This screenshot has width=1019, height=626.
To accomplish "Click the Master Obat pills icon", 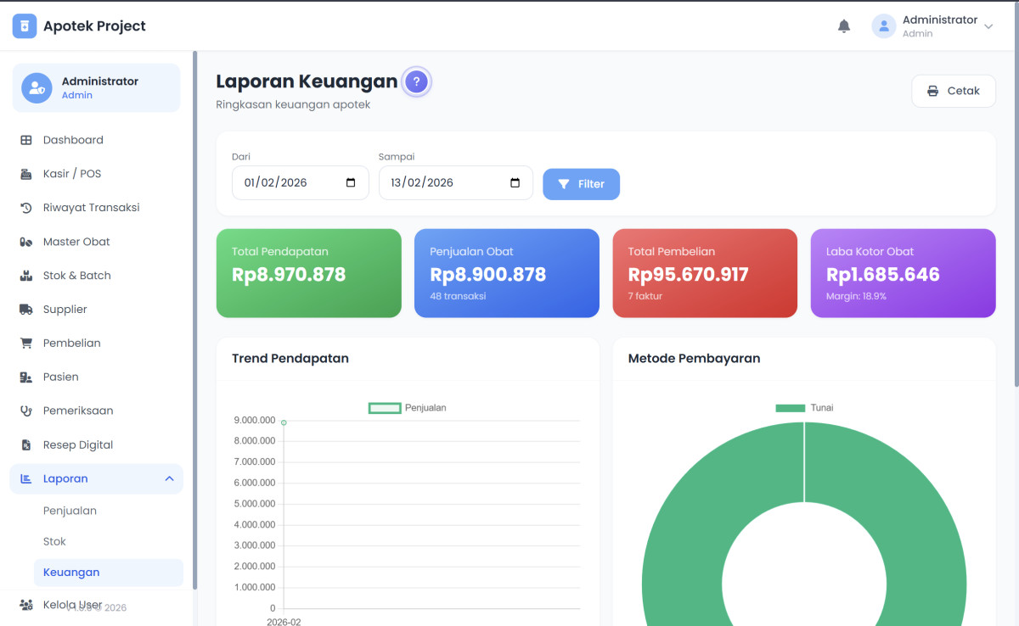I will [x=26, y=242].
